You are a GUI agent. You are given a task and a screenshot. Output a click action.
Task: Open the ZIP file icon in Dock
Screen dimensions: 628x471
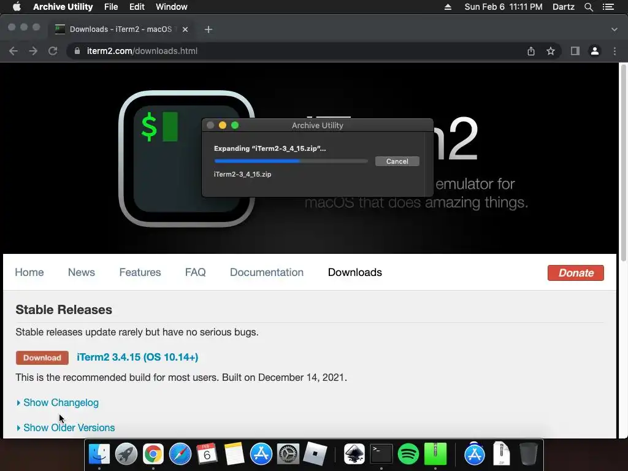[x=502, y=453]
